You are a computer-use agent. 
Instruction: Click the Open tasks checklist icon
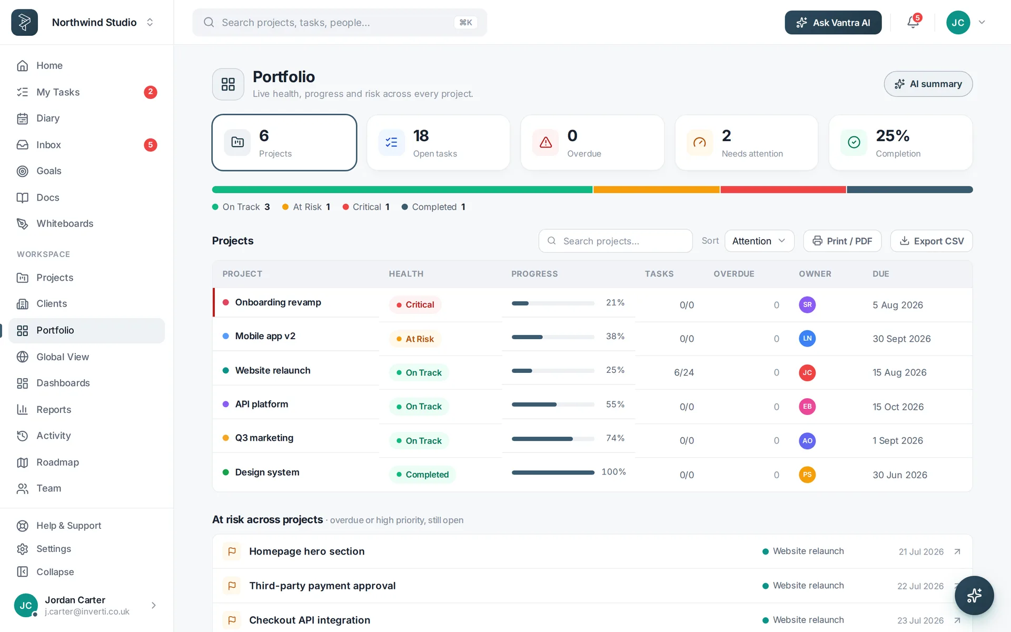click(x=391, y=142)
